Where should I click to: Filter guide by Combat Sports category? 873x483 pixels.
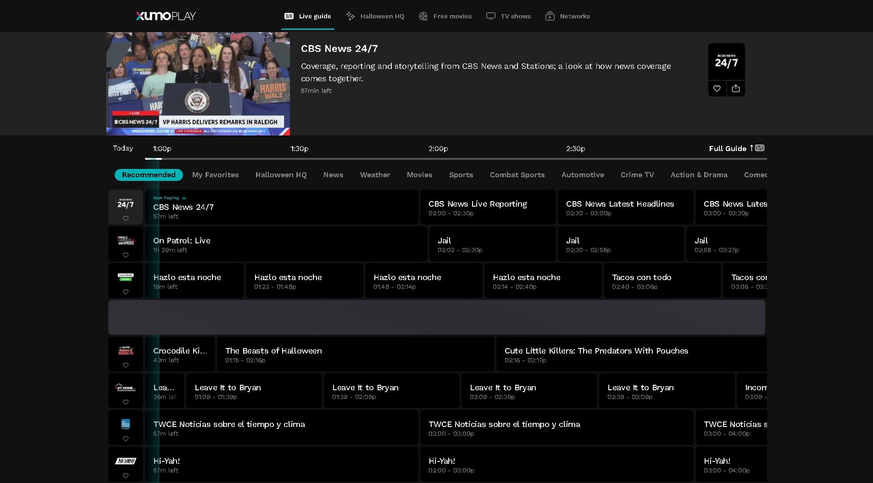pos(517,175)
